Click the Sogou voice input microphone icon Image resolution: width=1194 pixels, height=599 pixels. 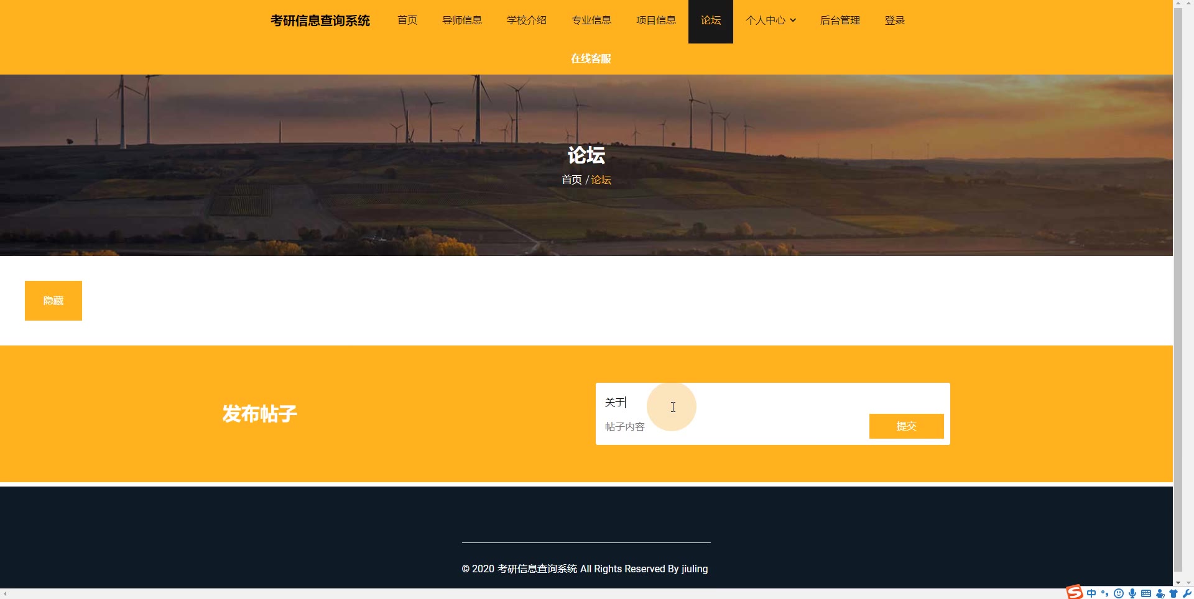(x=1132, y=593)
